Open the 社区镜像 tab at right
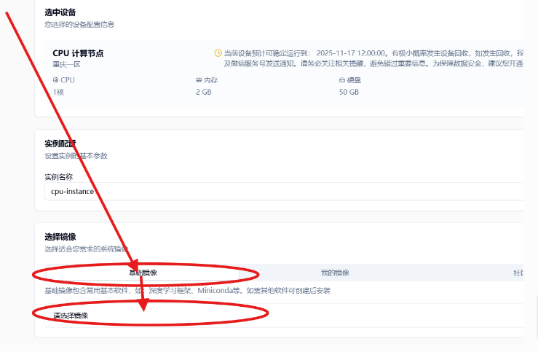 click(518, 273)
